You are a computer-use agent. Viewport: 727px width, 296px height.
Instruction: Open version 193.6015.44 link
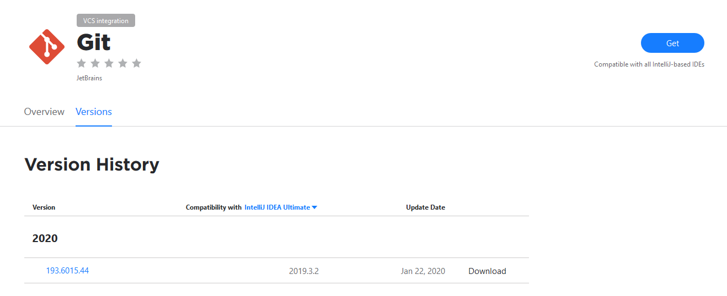tap(67, 271)
